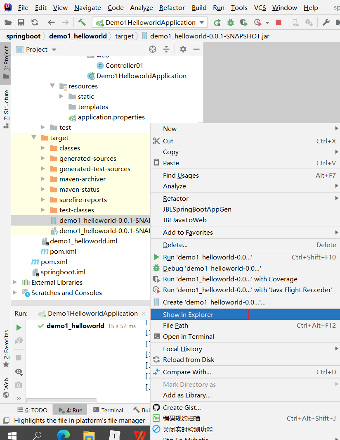Click the Save All disk icon

point(21,22)
